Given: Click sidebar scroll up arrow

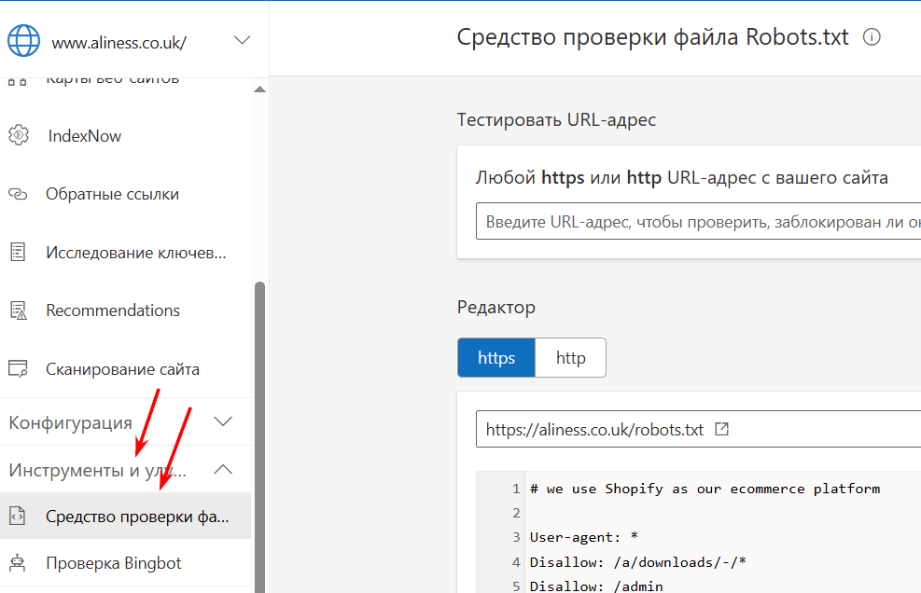Looking at the screenshot, I should click(x=259, y=90).
